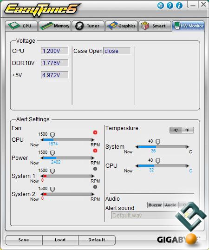Click the Default.wav alert sound field
This screenshot has height=250, width=209.
(144, 216)
